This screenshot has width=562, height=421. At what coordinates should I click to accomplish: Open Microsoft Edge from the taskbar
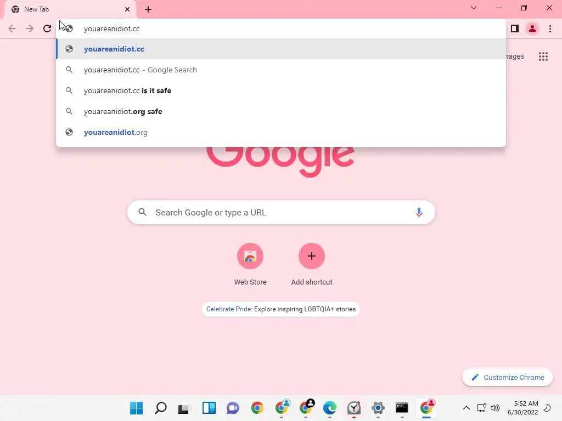330,408
